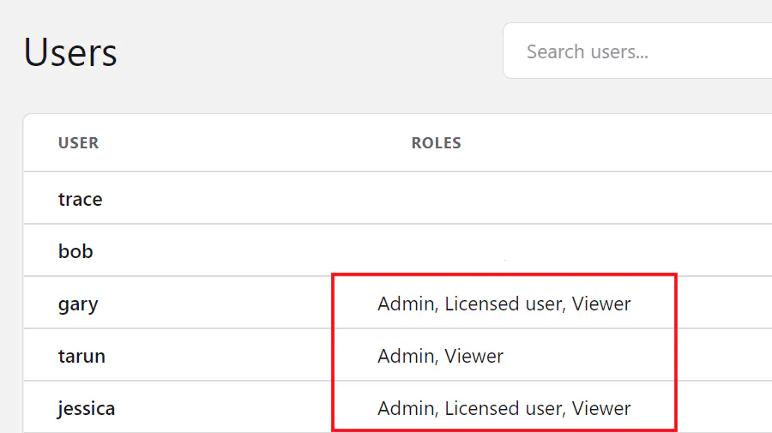Click the ROLES column header
The width and height of the screenshot is (772, 433).
coord(437,142)
